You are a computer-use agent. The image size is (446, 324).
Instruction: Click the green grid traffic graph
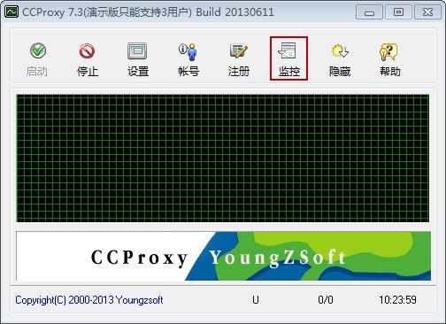(x=223, y=158)
